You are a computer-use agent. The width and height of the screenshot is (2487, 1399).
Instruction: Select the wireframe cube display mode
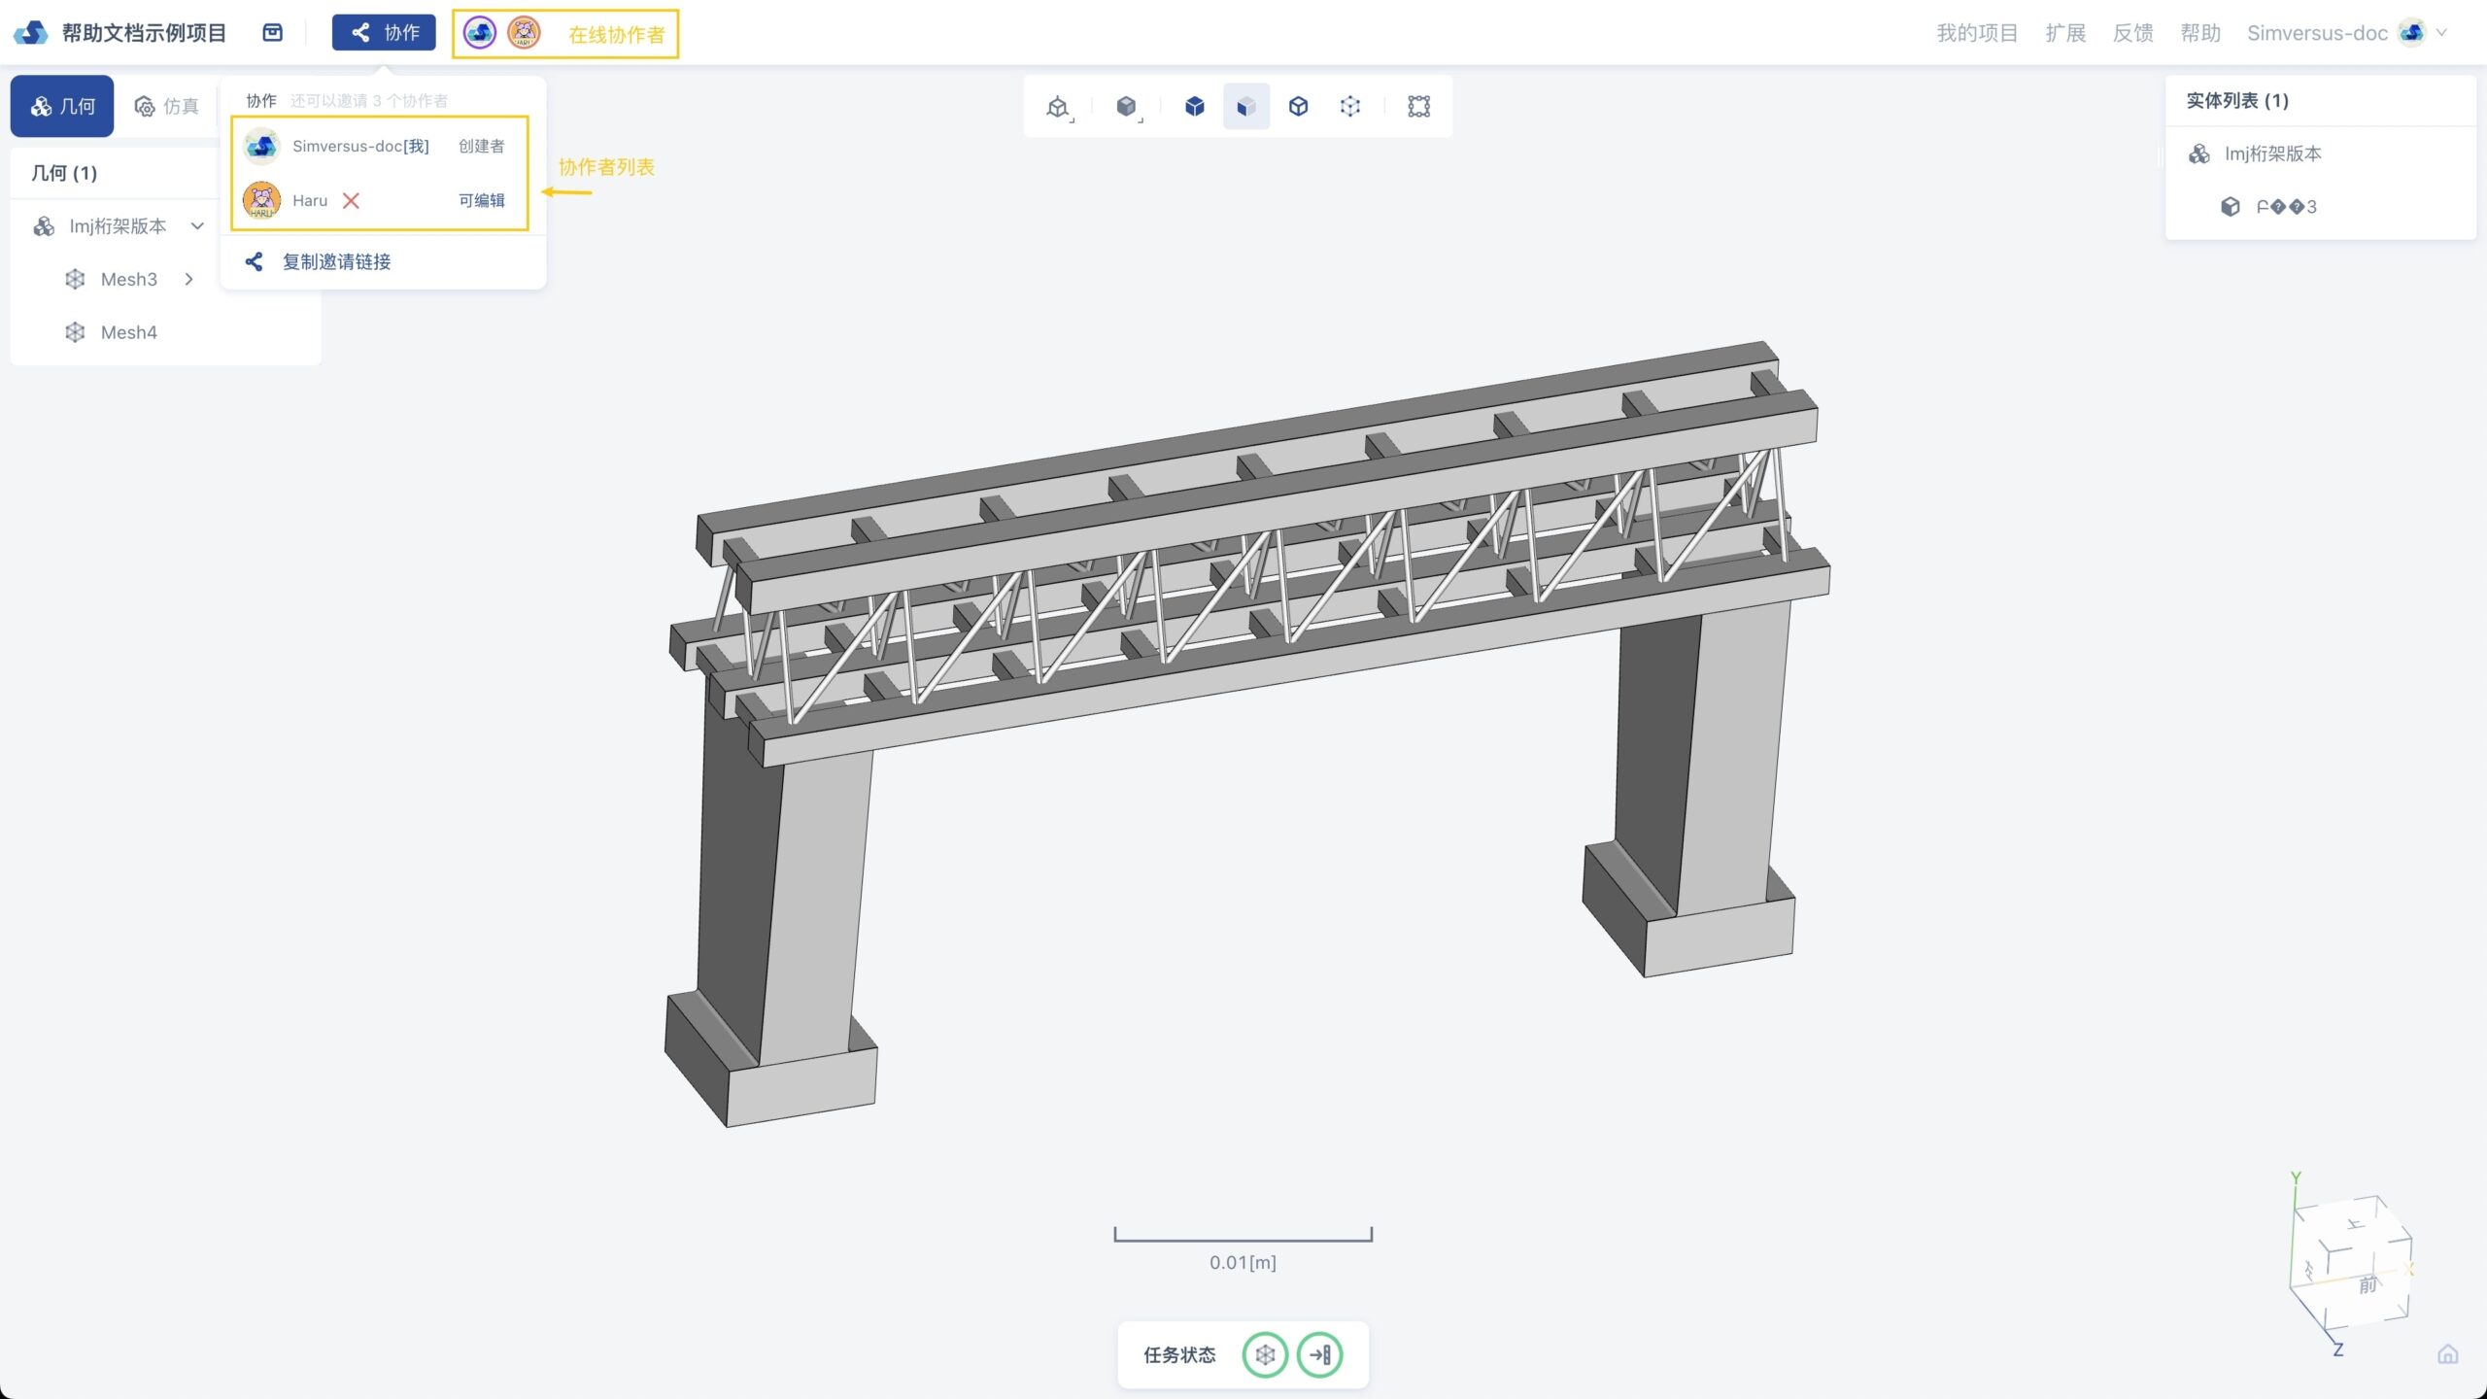pyautogui.click(x=1298, y=106)
